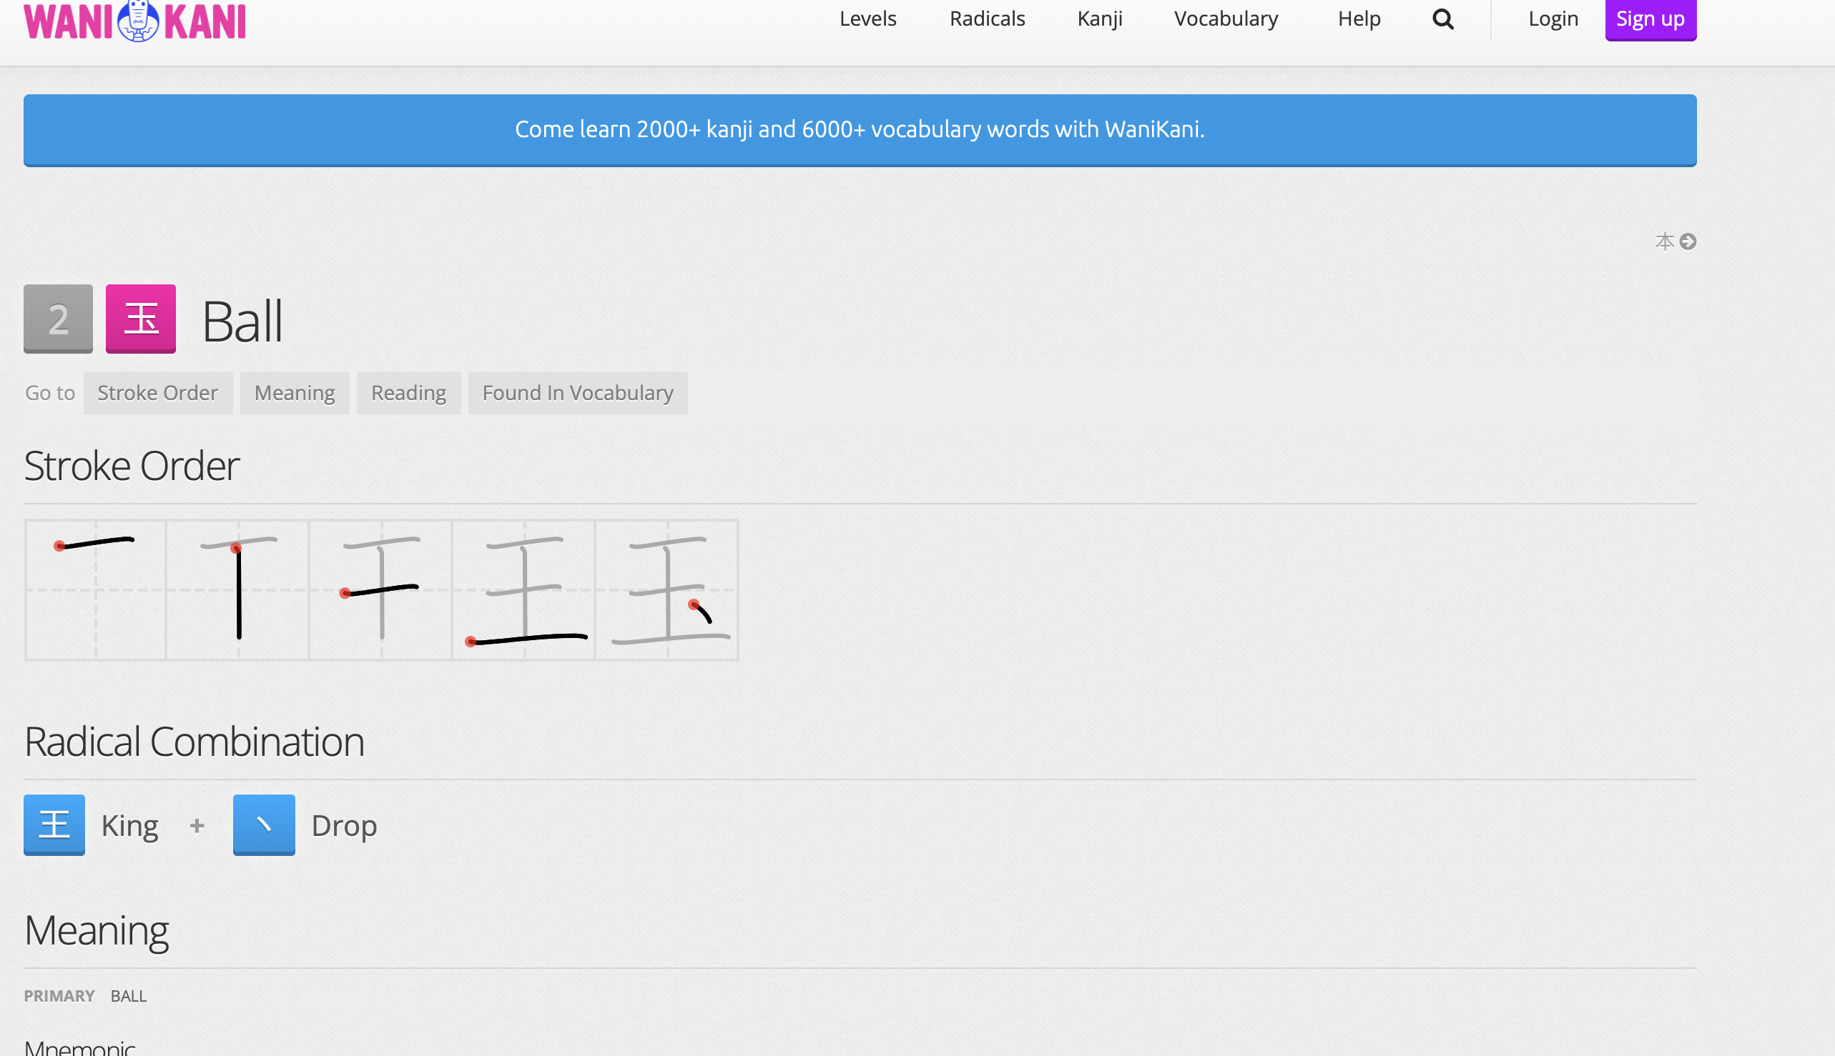The image size is (1835, 1056).
Task: Jump to Stroke Order section
Action: [x=157, y=392]
